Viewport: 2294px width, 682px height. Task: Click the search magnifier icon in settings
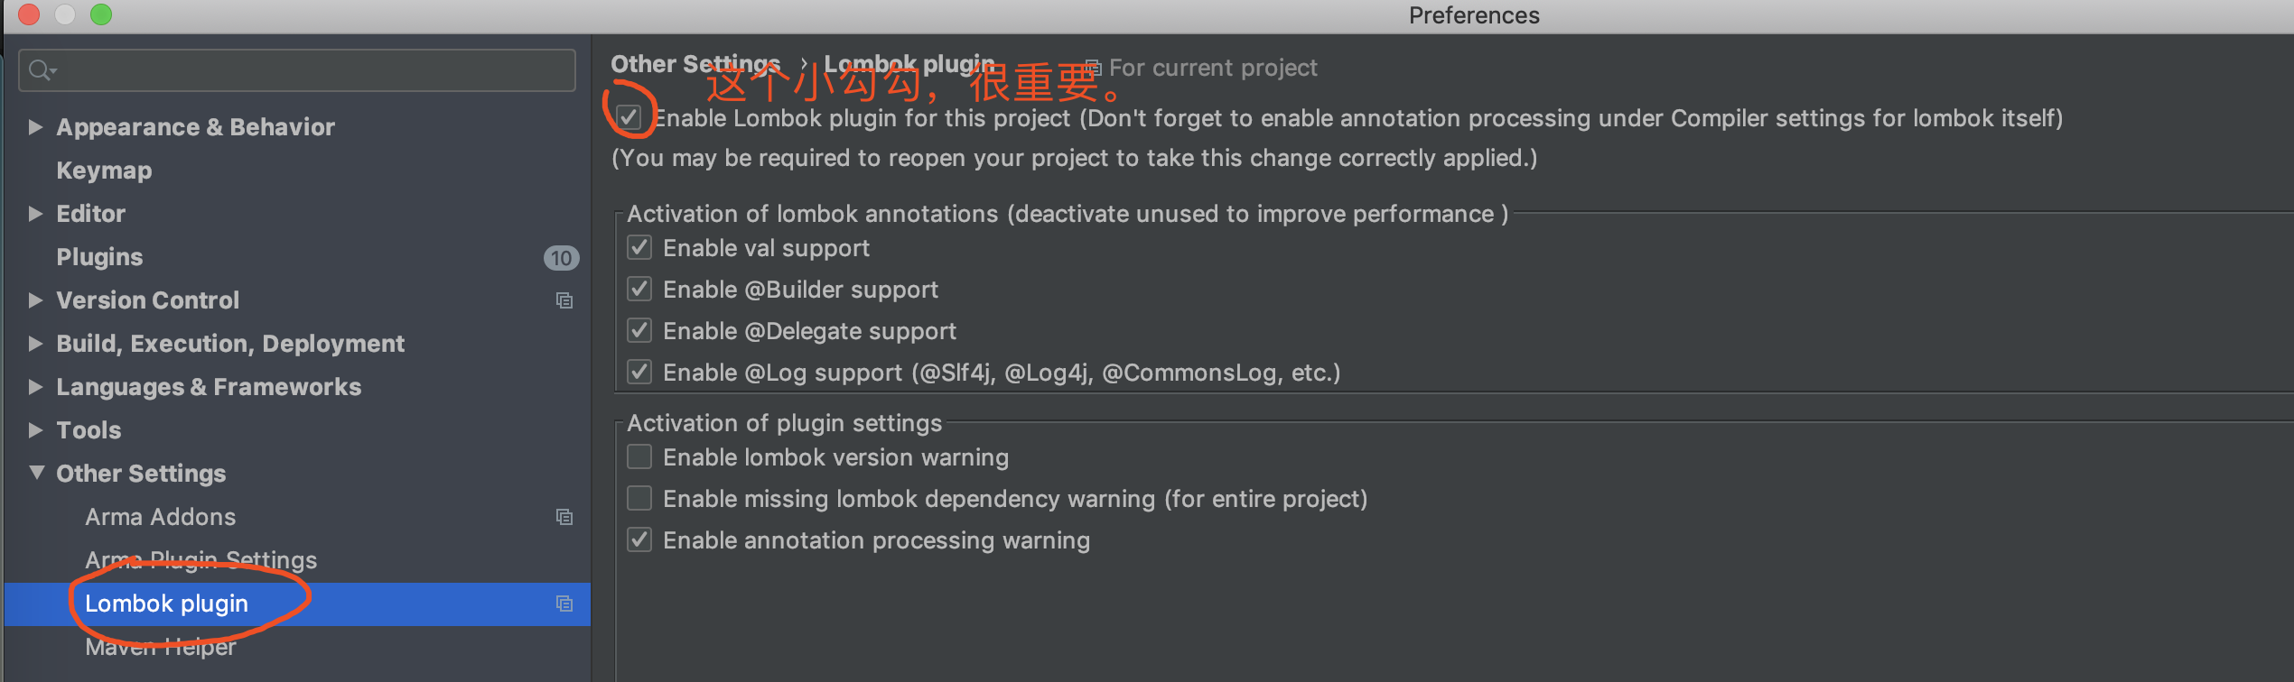41,70
